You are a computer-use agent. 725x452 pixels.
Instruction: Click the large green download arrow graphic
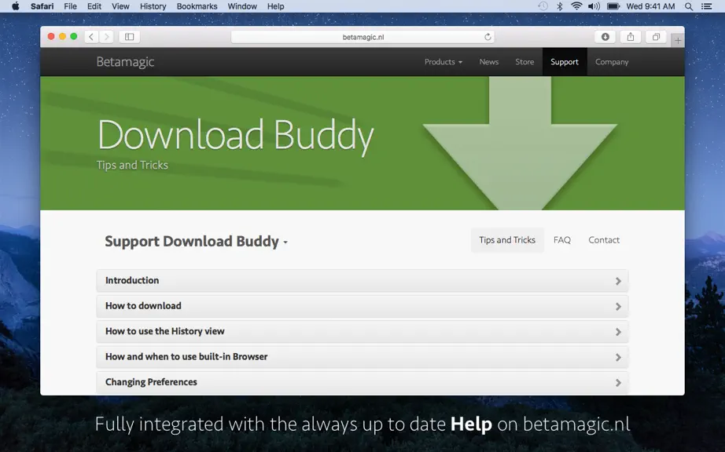[x=520, y=143]
